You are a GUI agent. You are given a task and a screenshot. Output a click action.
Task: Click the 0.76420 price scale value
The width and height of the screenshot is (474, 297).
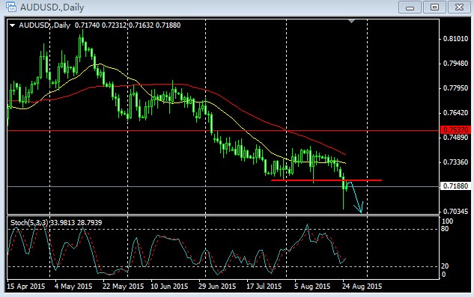(455, 113)
